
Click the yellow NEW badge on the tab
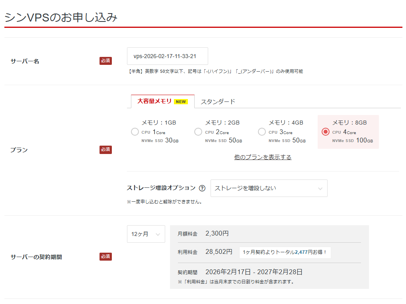pos(181,101)
